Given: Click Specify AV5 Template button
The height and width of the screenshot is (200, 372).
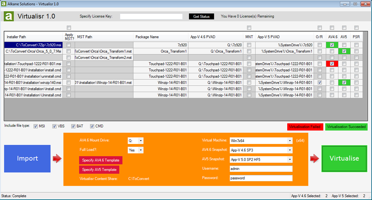Looking at the screenshot, I should (99, 170).
